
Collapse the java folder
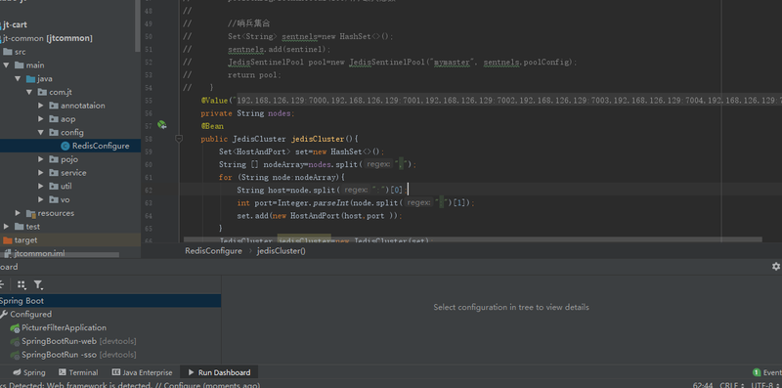pyautogui.click(x=18, y=79)
